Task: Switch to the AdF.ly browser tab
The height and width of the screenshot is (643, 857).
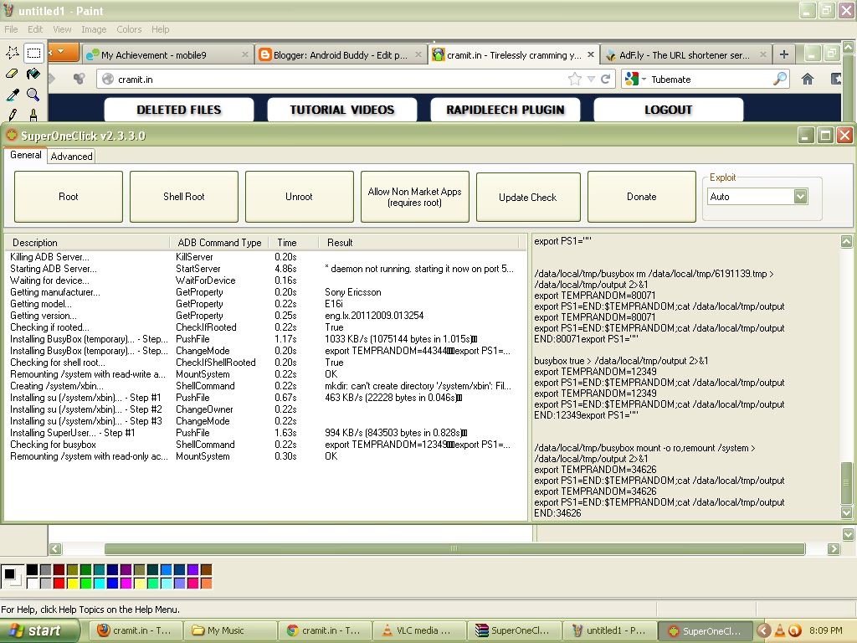Action: [x=686, y=54]
